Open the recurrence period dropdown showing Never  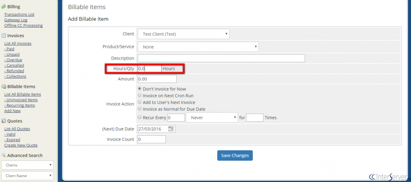pos(212,118)
